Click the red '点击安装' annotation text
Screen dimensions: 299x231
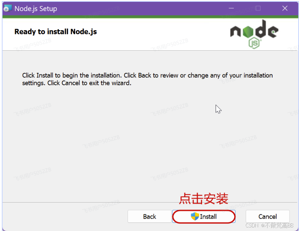[x=203, y=199]
